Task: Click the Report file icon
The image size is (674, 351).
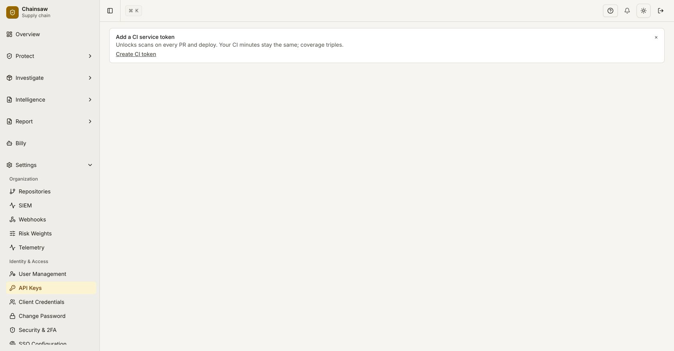Action: (9, 121)
